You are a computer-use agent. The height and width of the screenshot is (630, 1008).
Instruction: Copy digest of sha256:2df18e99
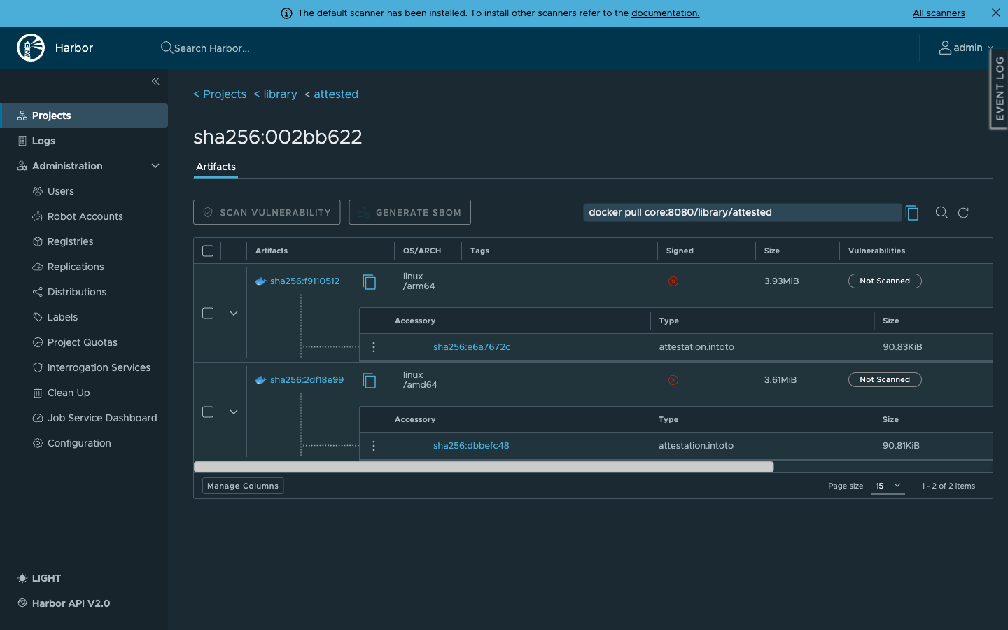[370, 380]
